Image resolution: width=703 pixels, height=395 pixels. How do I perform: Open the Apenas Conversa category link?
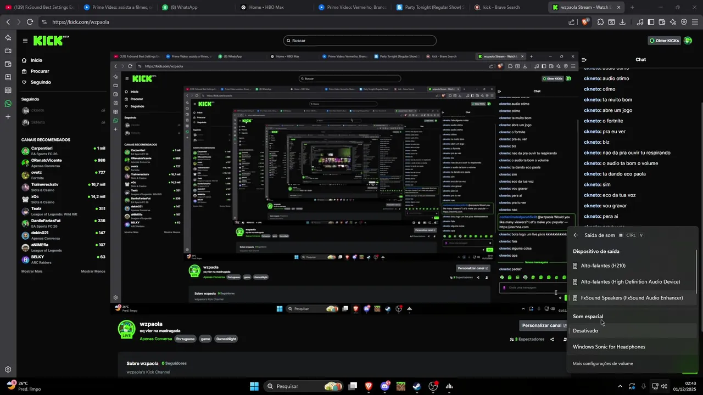click(x=156, y=339)
